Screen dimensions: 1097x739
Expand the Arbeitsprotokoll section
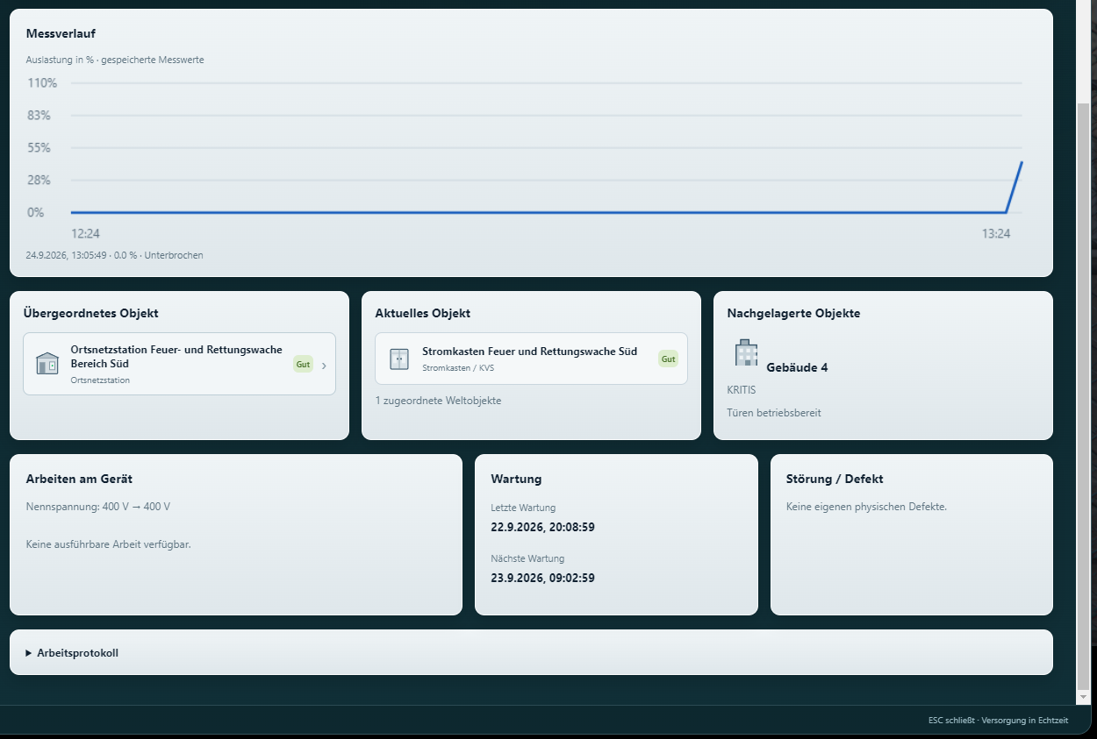pyautogui.click(x=531, y=652)
